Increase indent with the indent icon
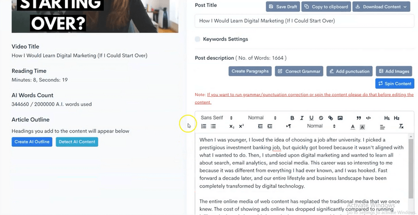Screen dimensions: 418x215 pyautogui.click(x=270, y=126)
